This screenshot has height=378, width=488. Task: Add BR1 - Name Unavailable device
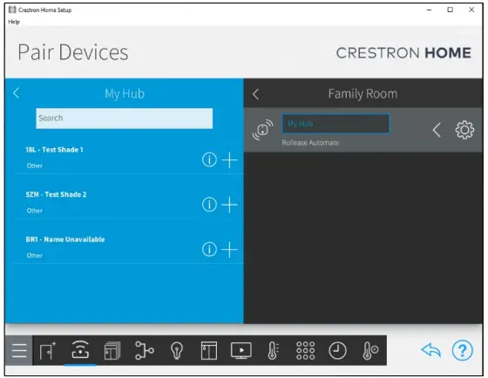229,249
